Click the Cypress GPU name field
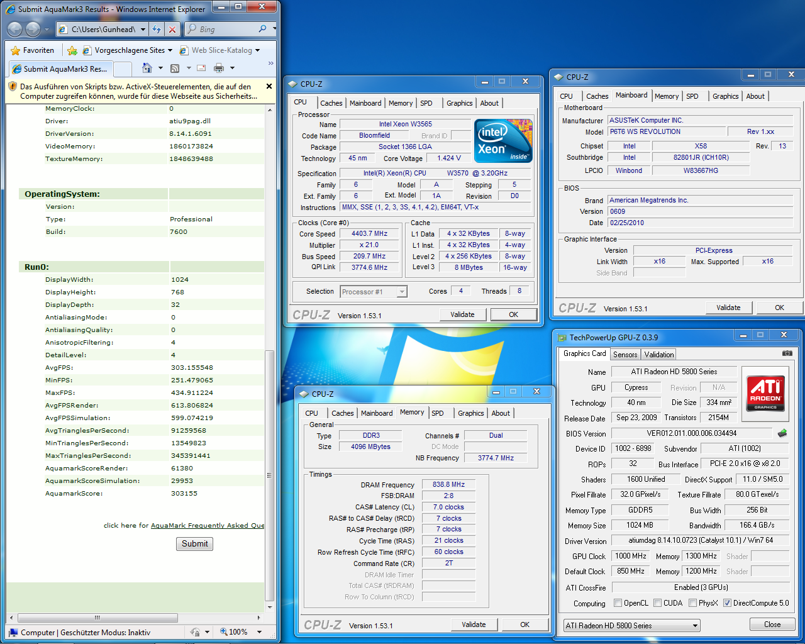The image size is (805, 644). (x=636, y=387)
